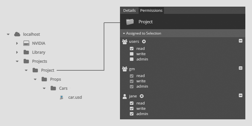This screenshot has height=126, width=252.
Task: Collapse the gm permissions with its minus icon
Action: (x=240, y=68)
